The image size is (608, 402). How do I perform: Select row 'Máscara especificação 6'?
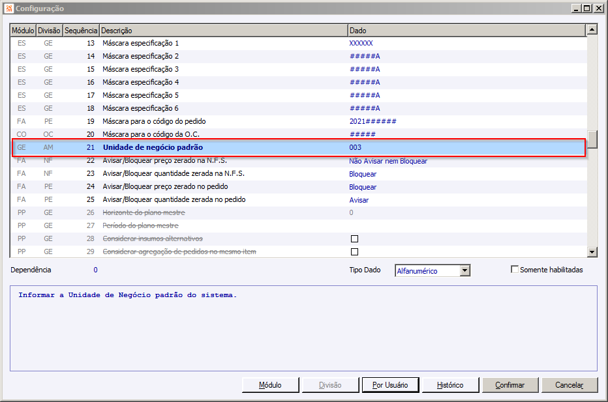[x=297, y=108]
